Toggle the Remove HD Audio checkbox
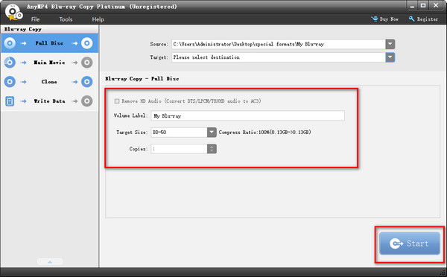The width and height of the screenshot is (447, 277). 117,101
